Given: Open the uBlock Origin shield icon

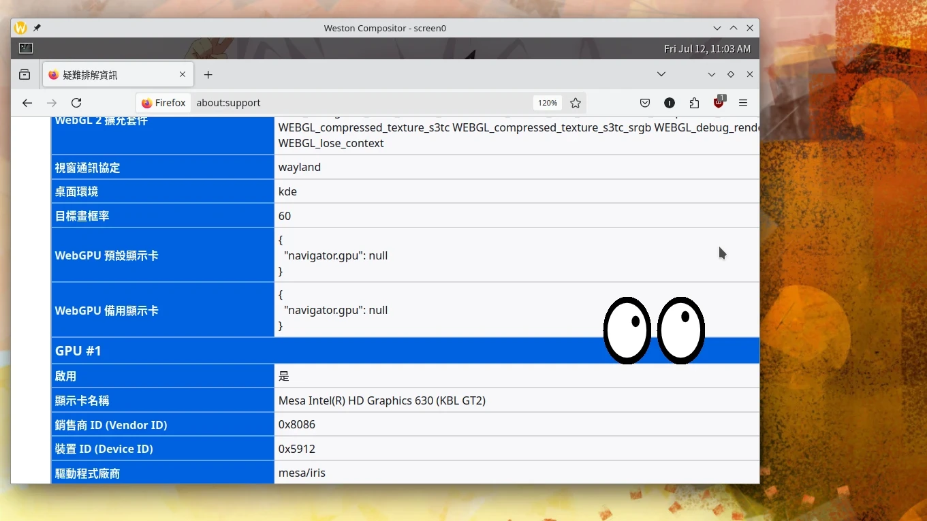Looking at the screenshot, I should (x=719, y=103).
